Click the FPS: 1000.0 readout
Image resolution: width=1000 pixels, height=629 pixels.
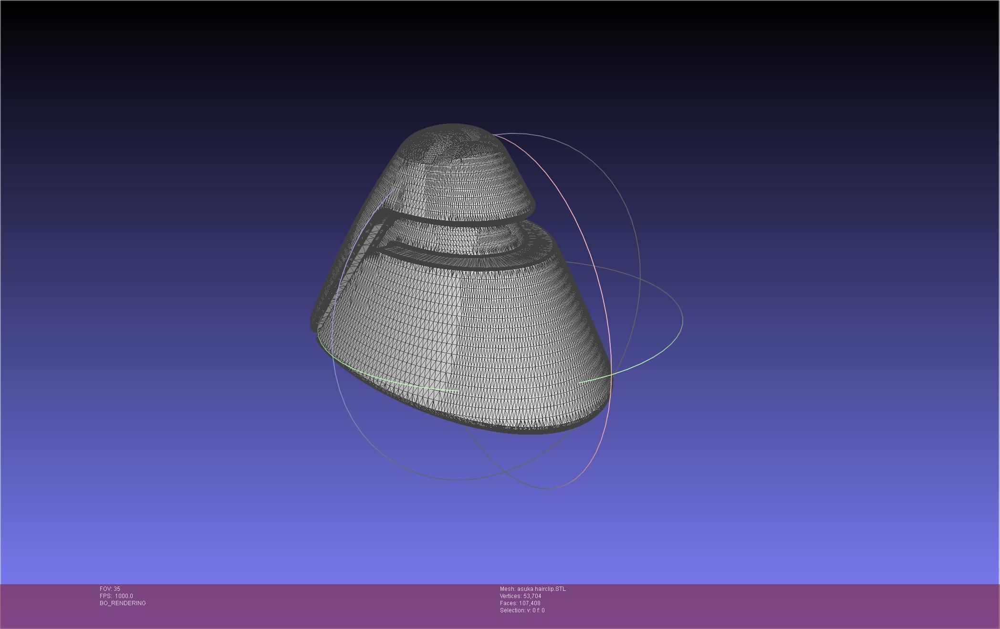[116, 596]
